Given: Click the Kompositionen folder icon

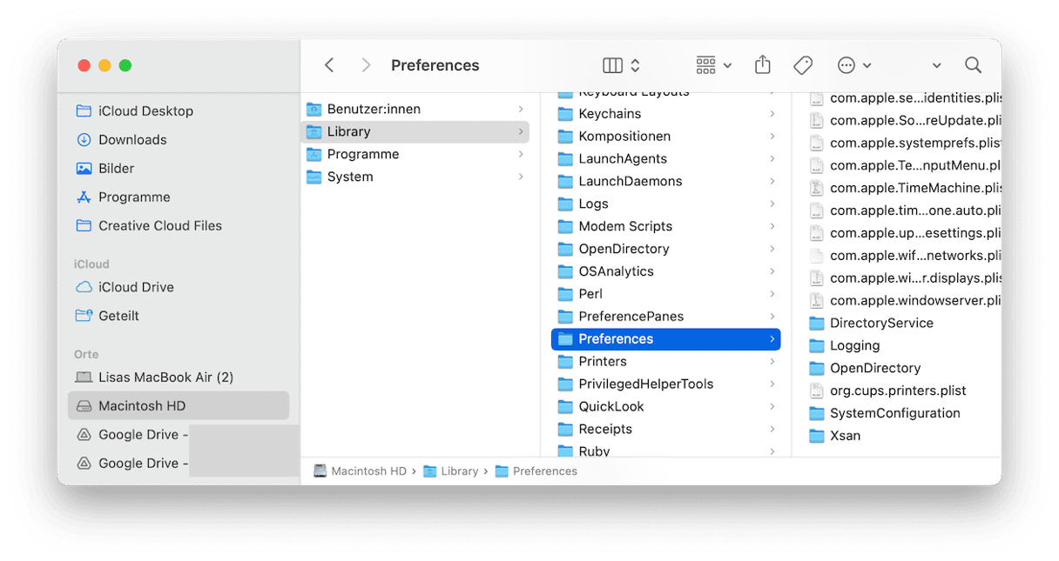Looking at the screenshot, I should point(564,136).
